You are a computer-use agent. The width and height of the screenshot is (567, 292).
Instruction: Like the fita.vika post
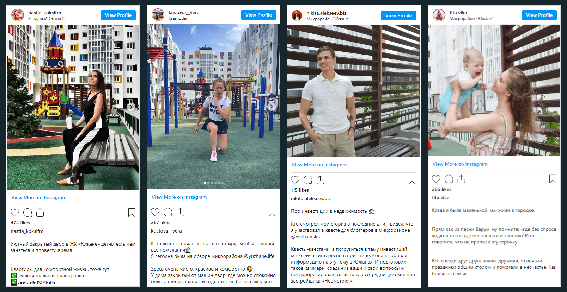pyautogui.click(x=436, y=179)
